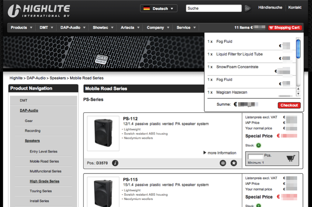Click the red Checkout button

pos(289,105)
